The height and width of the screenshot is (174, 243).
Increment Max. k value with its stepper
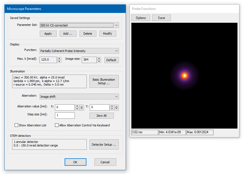pos(59,58)
